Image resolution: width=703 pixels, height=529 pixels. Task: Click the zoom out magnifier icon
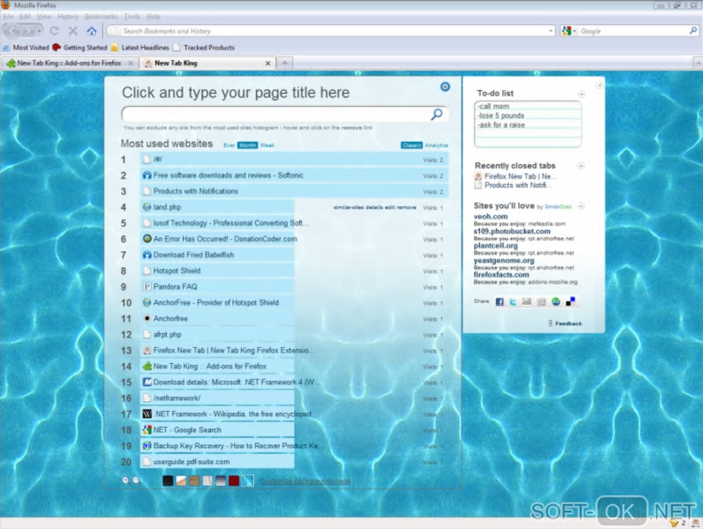point(136,481)
